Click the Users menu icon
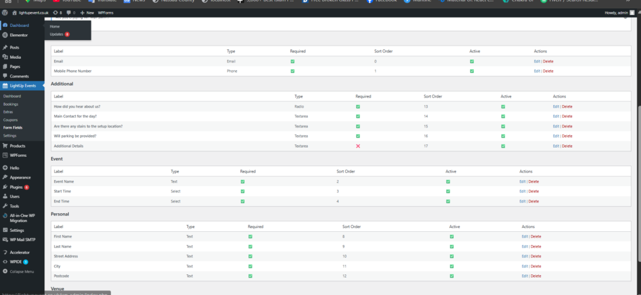Screen dimensions: 641x295 5,197
